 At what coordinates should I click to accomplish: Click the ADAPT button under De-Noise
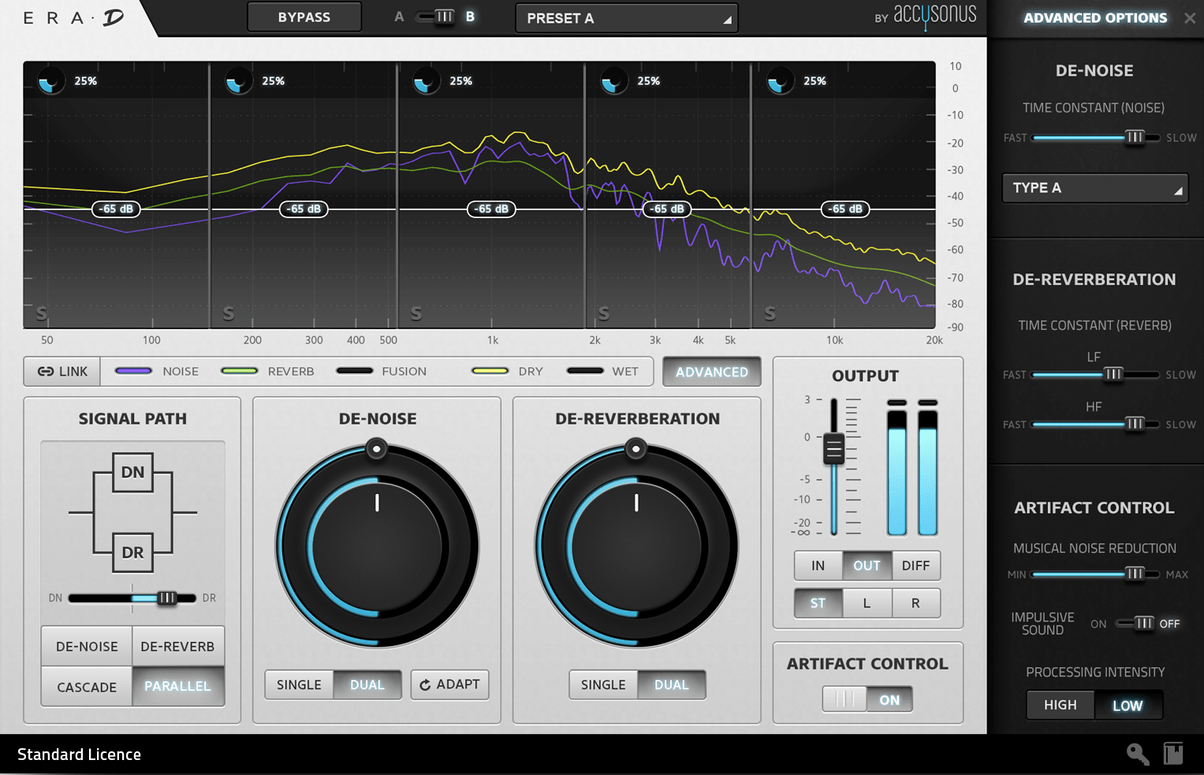click(x=449, y=684)
